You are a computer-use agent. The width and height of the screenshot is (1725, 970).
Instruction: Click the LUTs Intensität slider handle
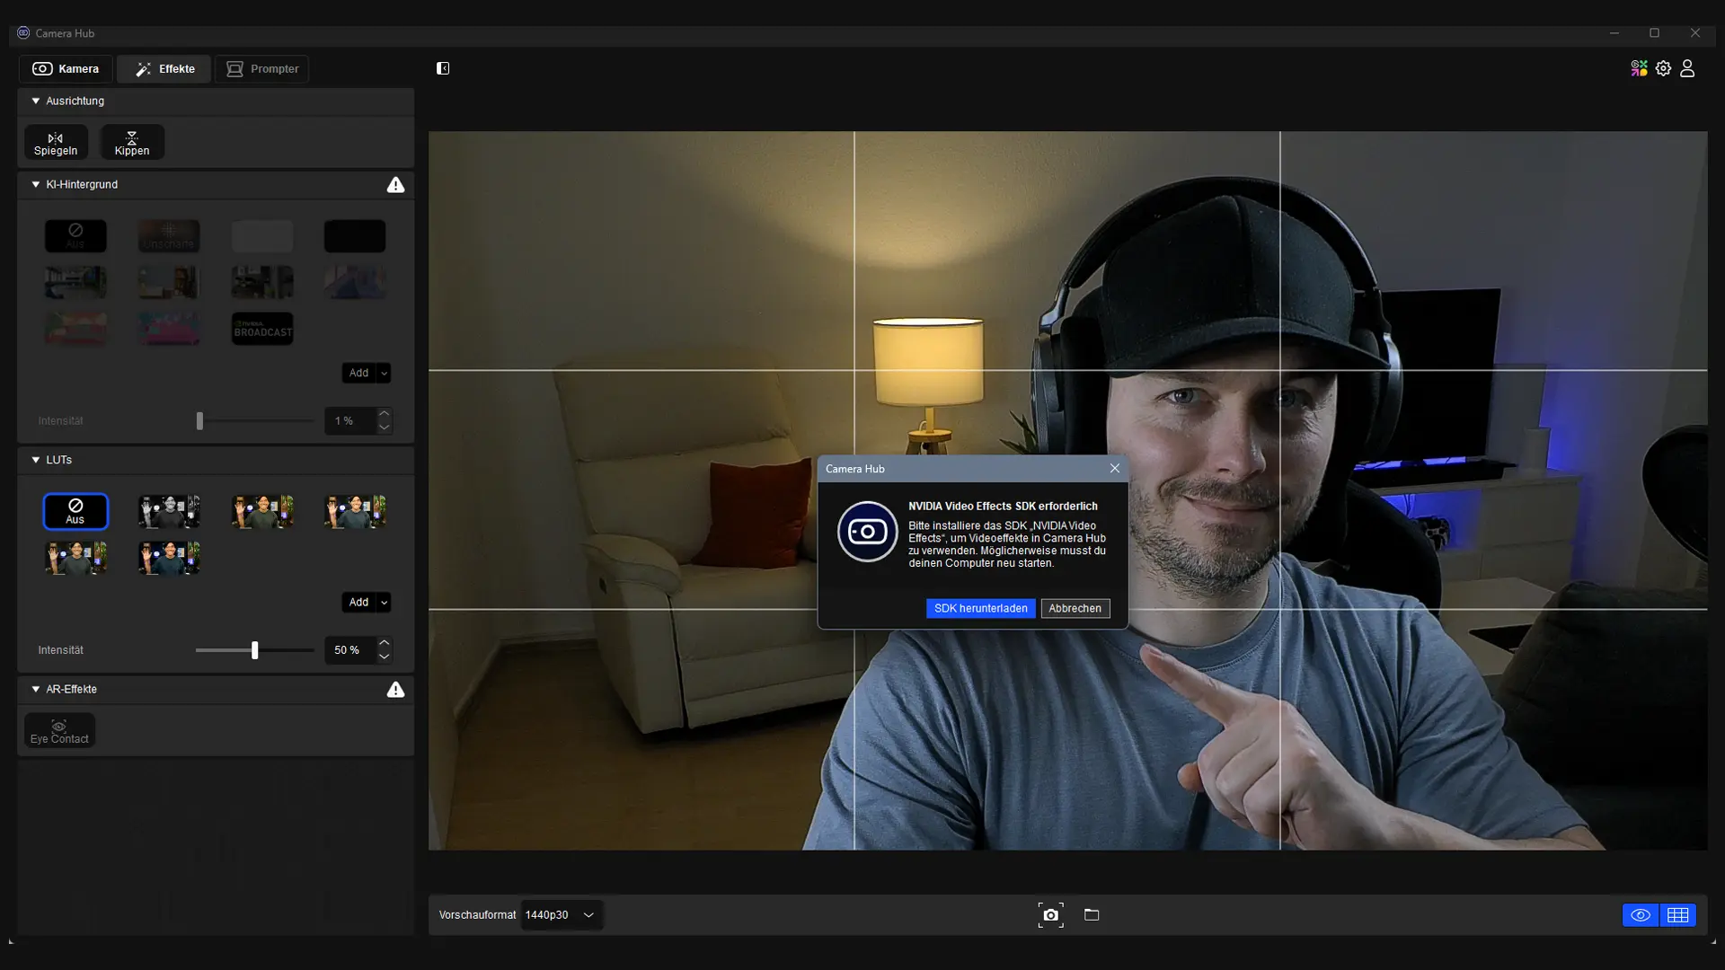coord(255,649)
